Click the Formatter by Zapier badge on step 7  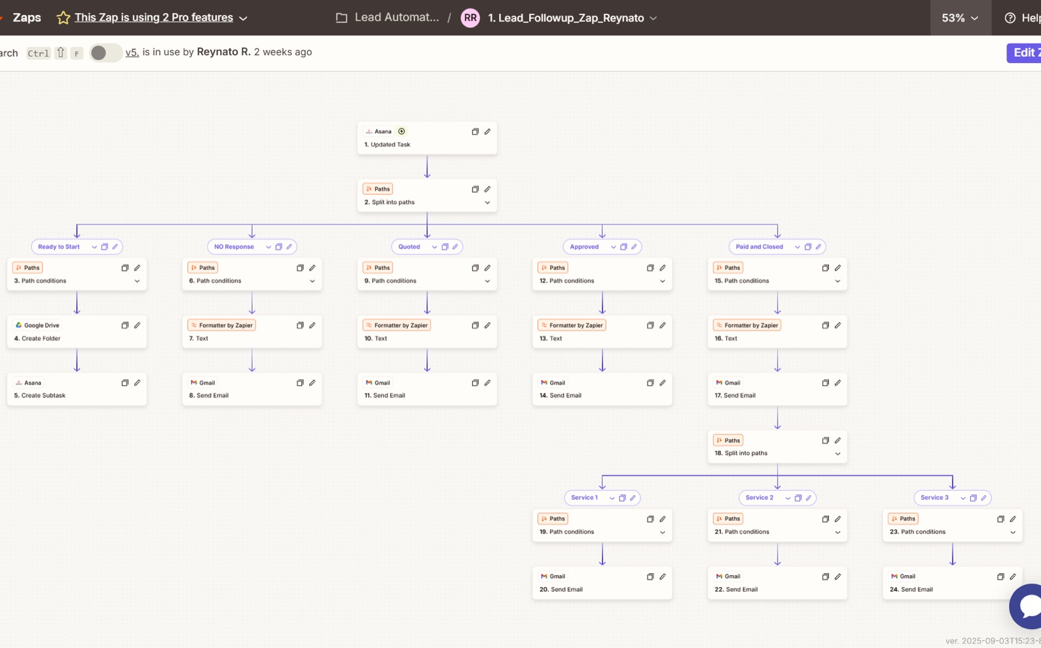tap(221, 325)
